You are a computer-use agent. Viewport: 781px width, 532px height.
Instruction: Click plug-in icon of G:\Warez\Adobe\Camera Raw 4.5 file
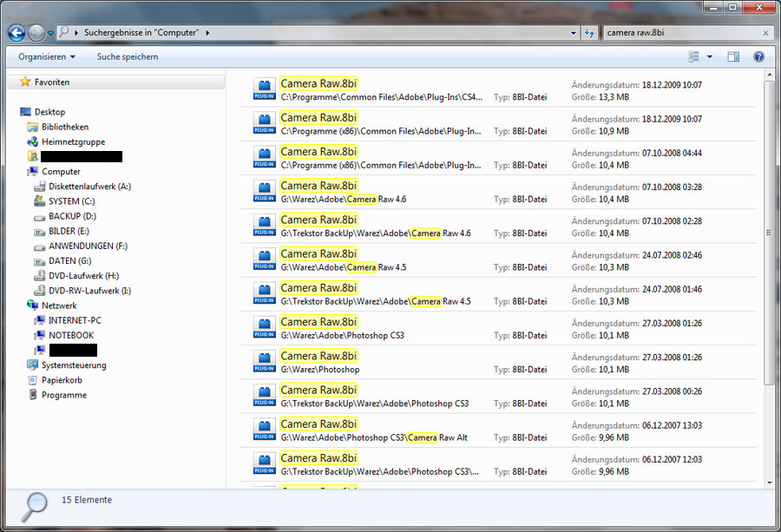coord(264,259)
